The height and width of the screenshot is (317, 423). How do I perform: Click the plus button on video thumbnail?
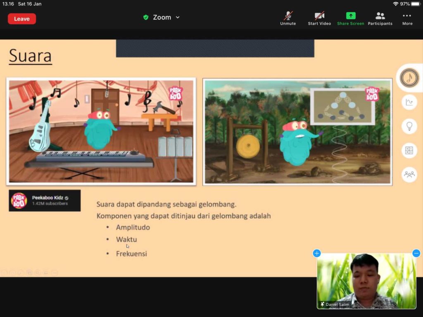click(317, 253)
